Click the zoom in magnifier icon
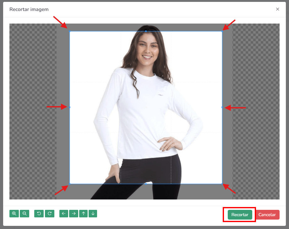Image resolution: width=289 pixels, height=229 pixels. (14, 214)
